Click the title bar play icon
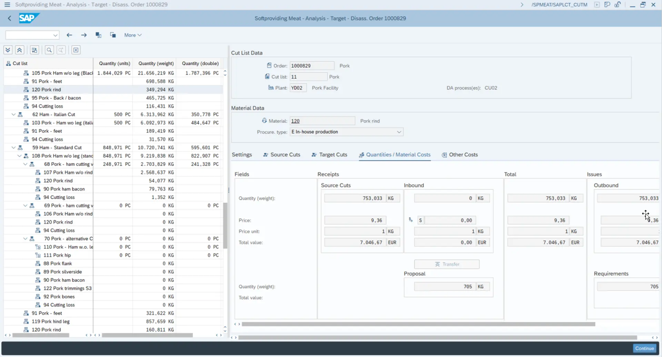The height and width of the screenshot is (357, 662). point(597,5)
